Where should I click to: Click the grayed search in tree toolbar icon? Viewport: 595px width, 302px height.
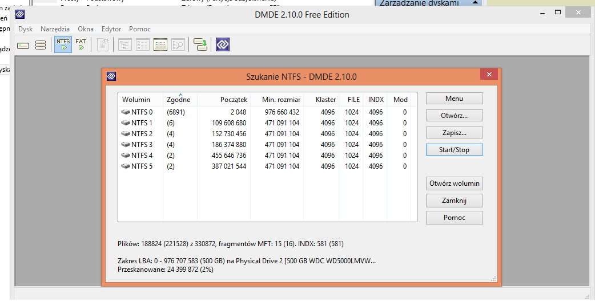click(x=178, y=44)
